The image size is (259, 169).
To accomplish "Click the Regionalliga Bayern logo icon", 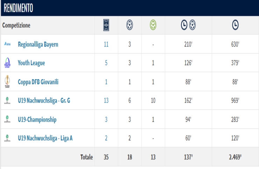I will pos(7,44).
